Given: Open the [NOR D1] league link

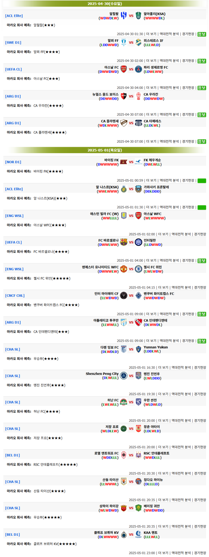Looking at the screenshot, I should tap(13, 162).
